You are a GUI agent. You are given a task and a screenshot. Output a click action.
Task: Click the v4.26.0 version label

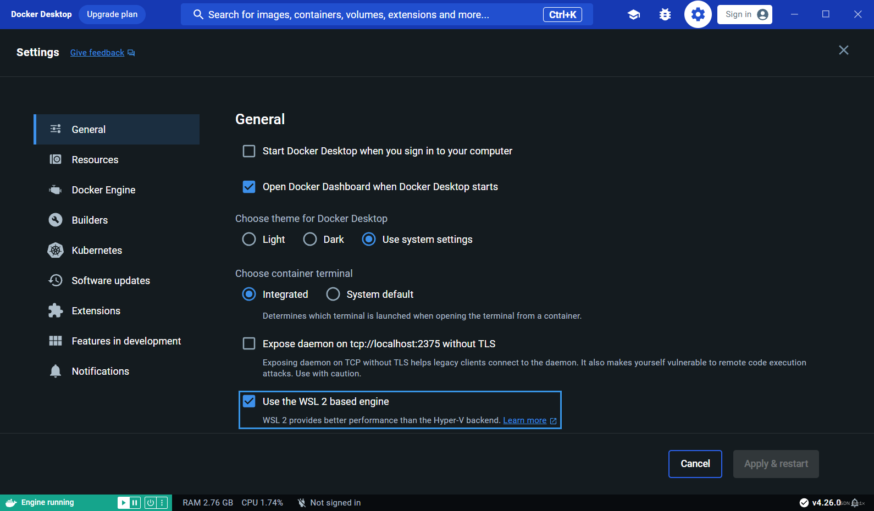tap(826, 503)
